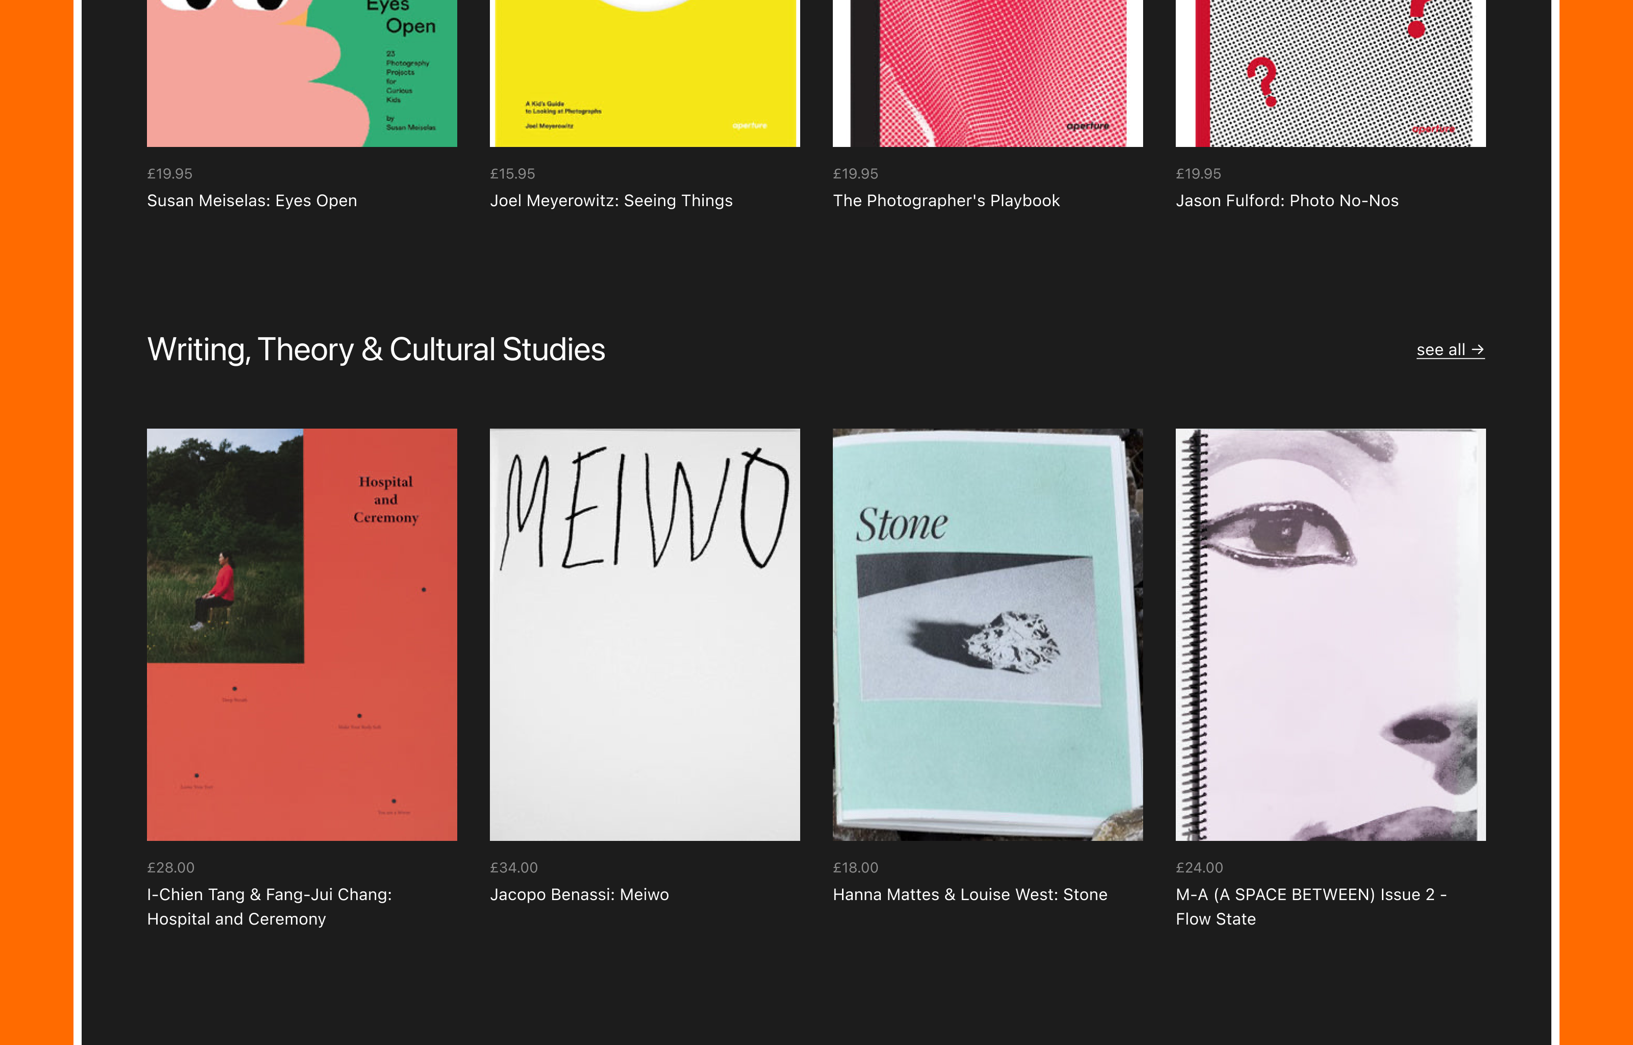Open the Stone book cover image
1633x1045 pixels.
(987, 634)
